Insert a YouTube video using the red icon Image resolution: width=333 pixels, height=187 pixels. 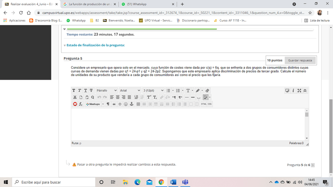coord(75,104)
